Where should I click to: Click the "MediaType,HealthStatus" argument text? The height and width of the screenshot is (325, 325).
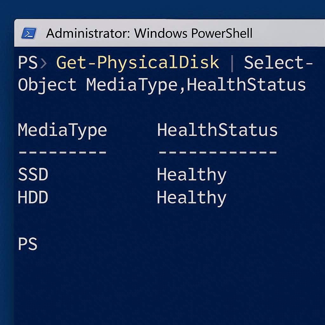pyautogui.click(x=196, y=85)
